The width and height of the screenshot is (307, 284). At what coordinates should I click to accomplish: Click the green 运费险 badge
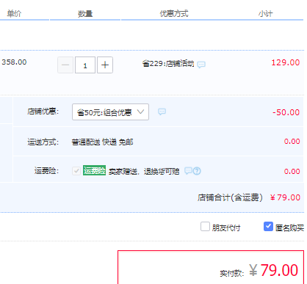[x=94, y=171]
